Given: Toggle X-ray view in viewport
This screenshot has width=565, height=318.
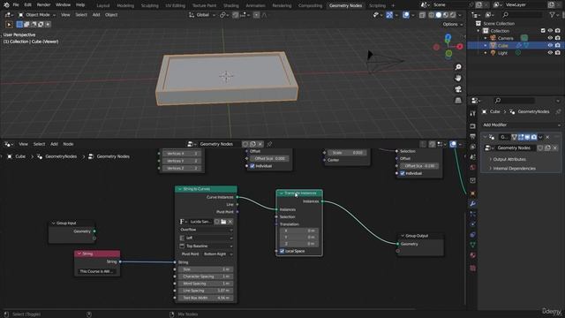Looking at the screenshot, I should click(x=422, y=15).
